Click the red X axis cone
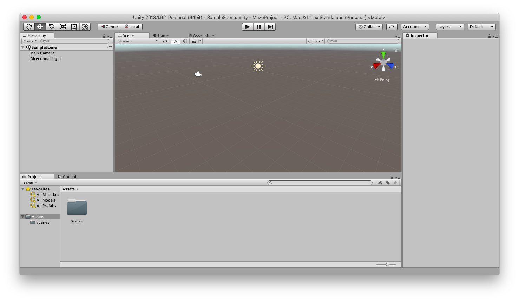 click(376, 66)
